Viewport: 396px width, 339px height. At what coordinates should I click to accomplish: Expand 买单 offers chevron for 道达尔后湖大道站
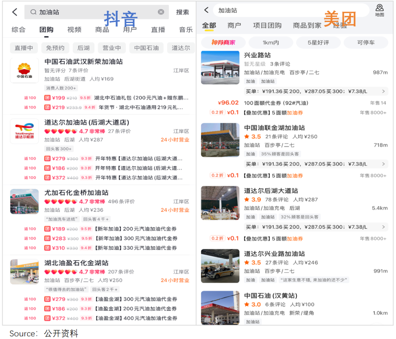(x=384, y=227)
